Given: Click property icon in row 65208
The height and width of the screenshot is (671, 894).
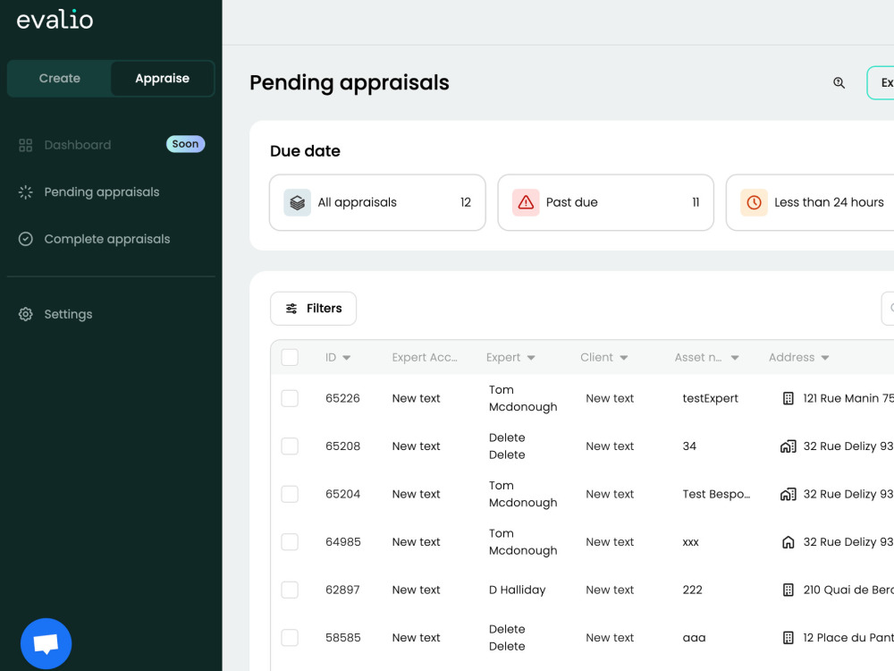Looking at the screenshot, I should 788,446.
